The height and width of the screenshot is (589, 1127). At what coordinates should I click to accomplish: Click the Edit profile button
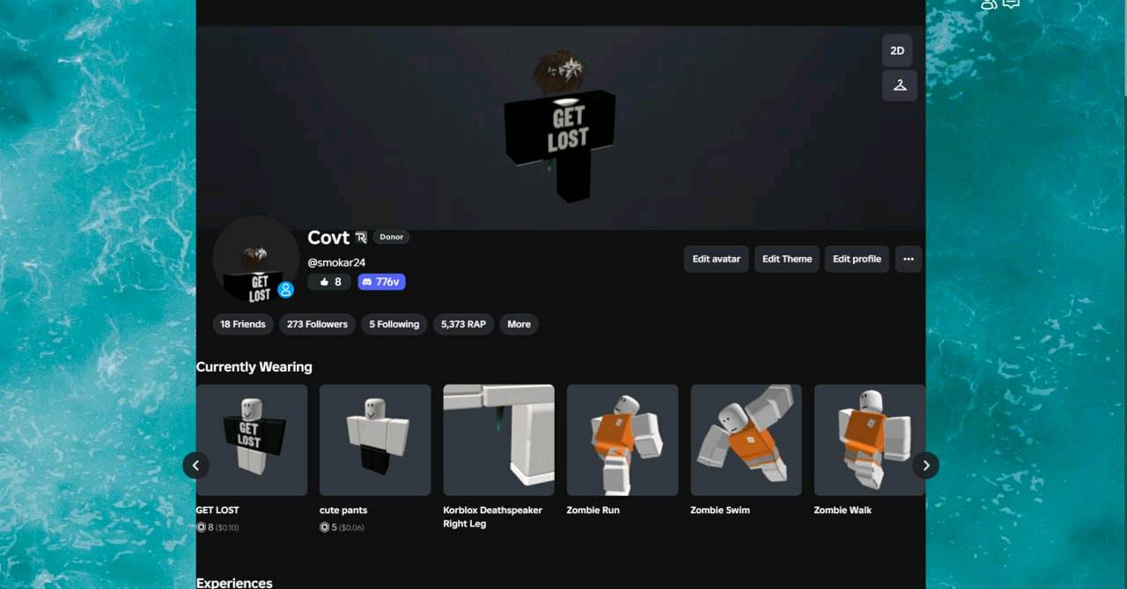coord(857,259)
